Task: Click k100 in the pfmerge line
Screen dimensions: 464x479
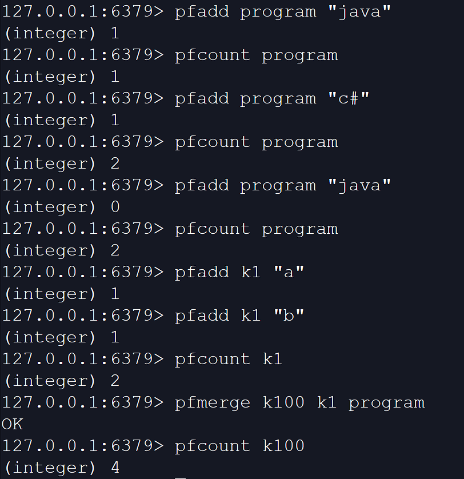Action: (283, 402)
